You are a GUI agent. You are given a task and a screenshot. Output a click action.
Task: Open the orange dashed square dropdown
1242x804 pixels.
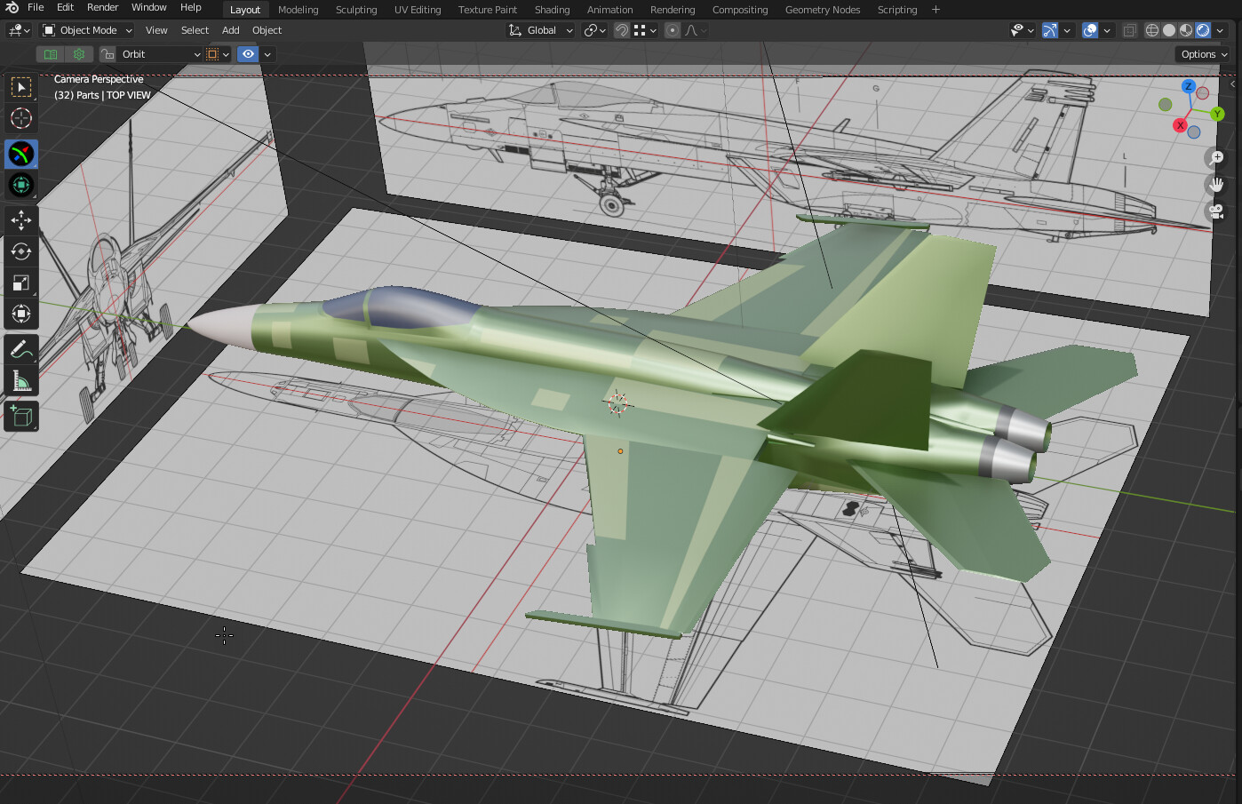point(218,54)
